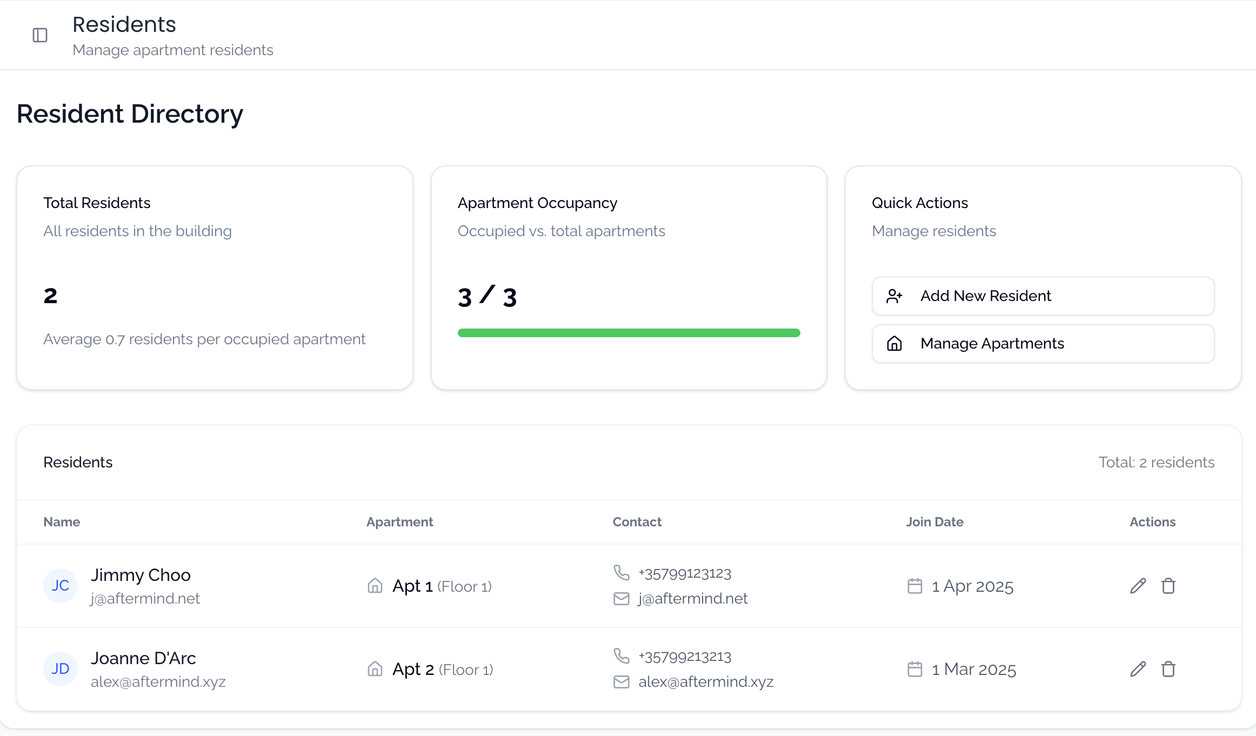Click house icon beside Apt 1
Screen dimensions: 1256x736
click(x=375, y=586)
